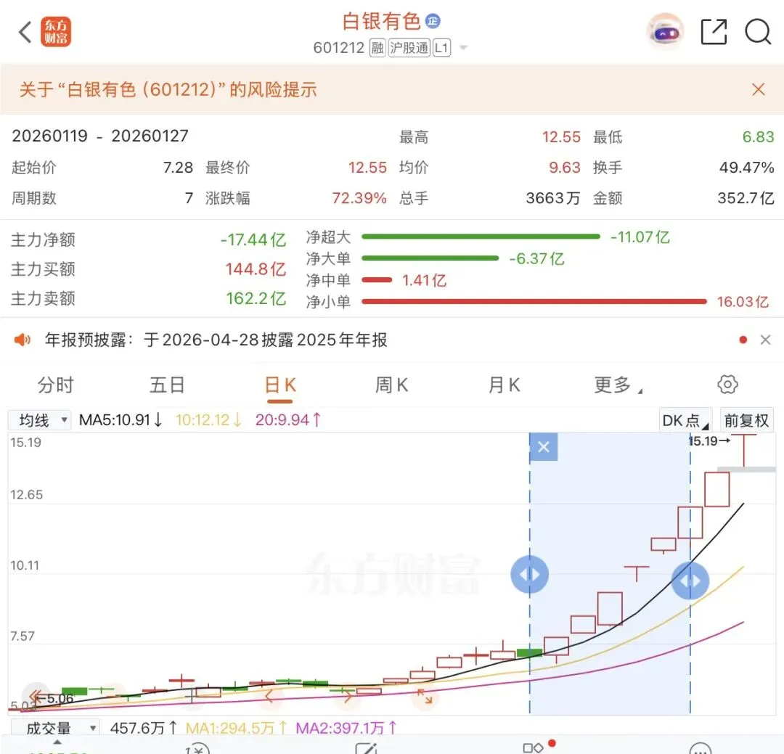Screen dimensions: 784x754
Task: Tap the MA2:397.1万 volume average
Action: (x=346, y=728)
